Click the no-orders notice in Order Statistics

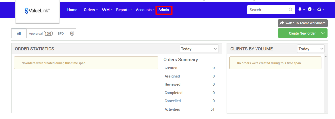(x=86, y=63)
